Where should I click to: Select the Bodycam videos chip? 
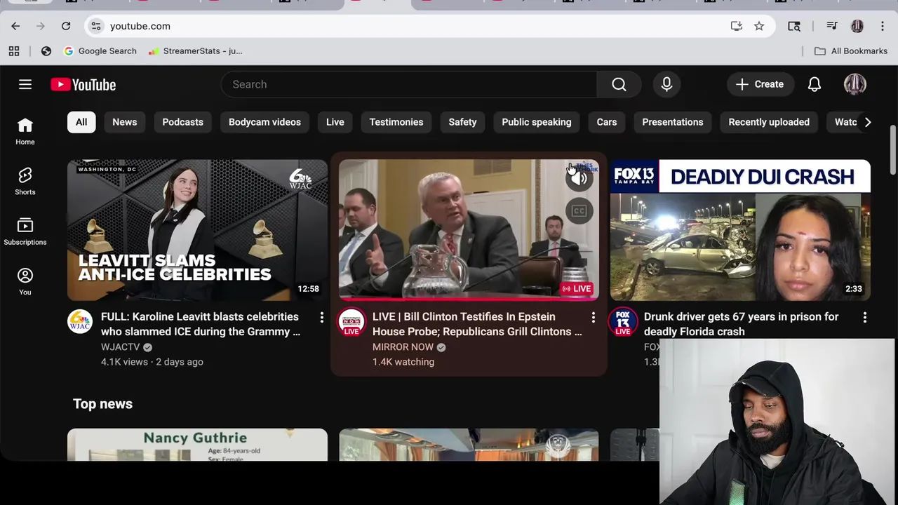tap(264, 122)
